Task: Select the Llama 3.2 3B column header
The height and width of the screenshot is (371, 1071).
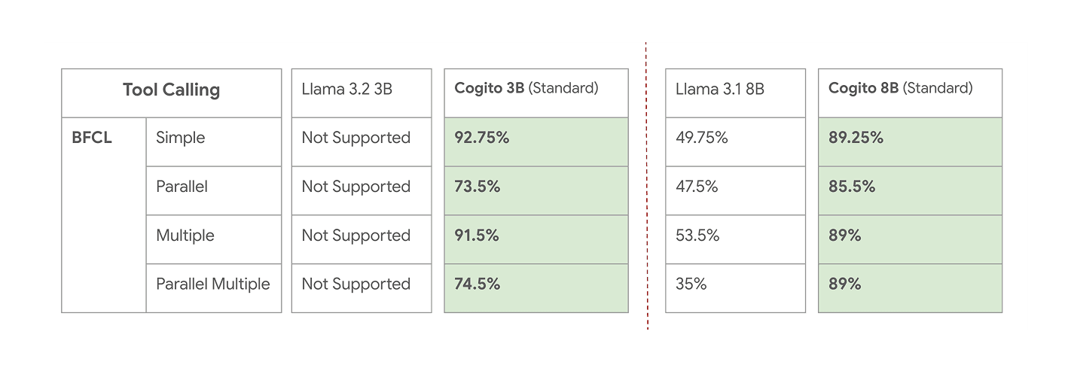Action: tap(346, 90)
